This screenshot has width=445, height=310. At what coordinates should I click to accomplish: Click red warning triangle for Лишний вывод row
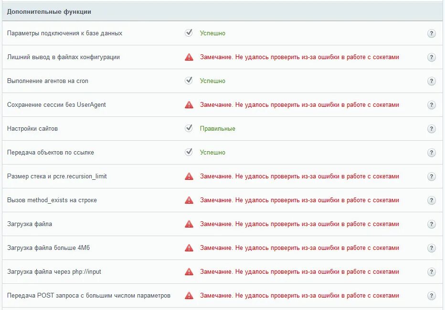pos(189,57)
